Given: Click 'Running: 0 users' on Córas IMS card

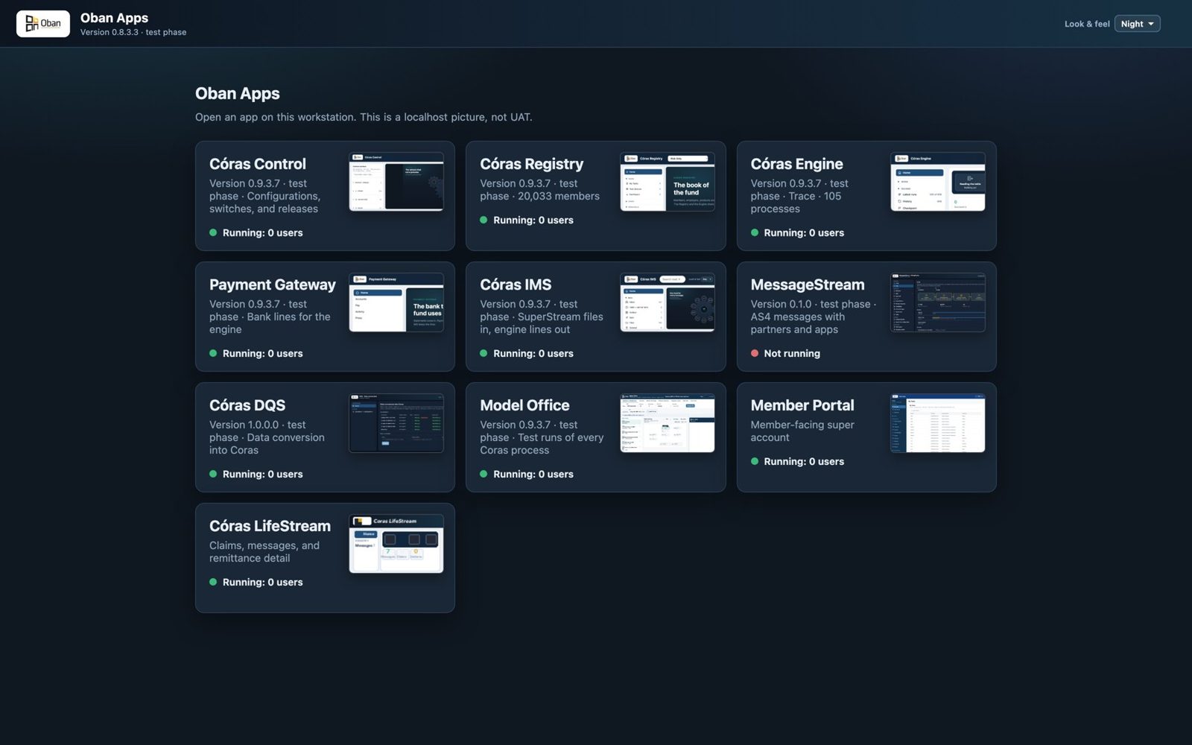Looking at the screenshot, I should [533, 353].
